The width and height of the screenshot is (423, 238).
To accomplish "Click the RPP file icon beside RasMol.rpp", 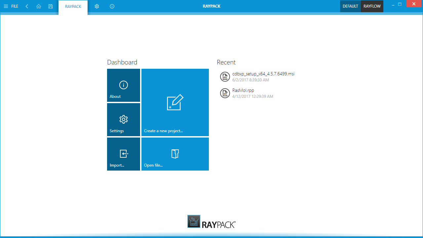I will [225, 93].
